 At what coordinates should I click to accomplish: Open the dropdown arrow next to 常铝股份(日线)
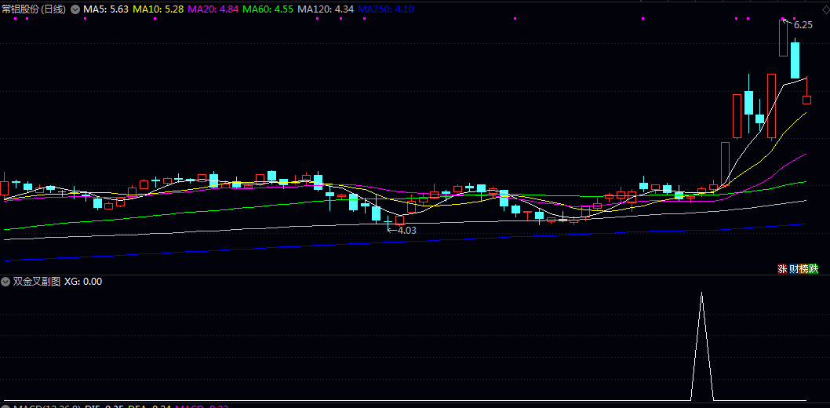click(x=74, y=9)
